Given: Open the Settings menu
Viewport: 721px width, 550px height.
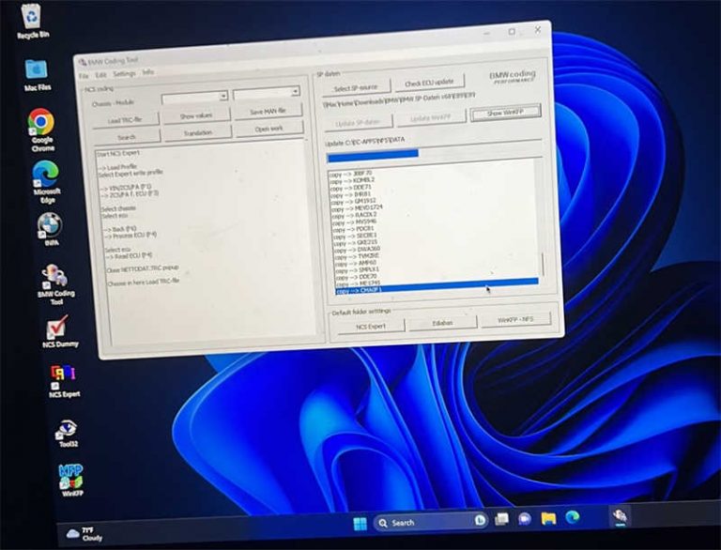Looking at the screenshot, I should (x=124, y=74).
